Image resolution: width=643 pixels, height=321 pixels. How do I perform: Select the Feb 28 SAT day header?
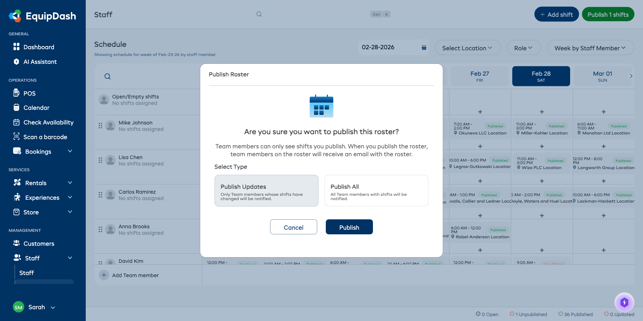pos(541,76)
